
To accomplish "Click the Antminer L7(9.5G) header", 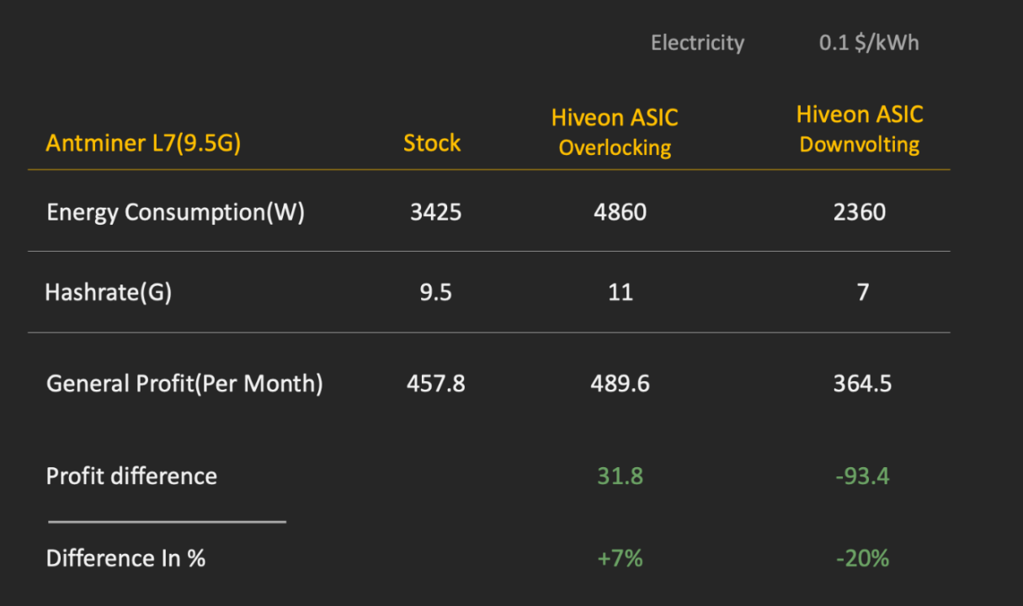I will point(143,143).
